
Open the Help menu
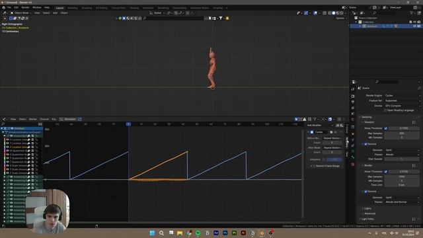(x=47, y=7)
